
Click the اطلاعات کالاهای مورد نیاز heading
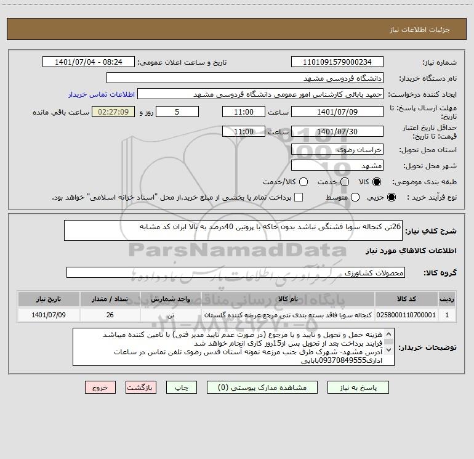(x=411, y=251)
